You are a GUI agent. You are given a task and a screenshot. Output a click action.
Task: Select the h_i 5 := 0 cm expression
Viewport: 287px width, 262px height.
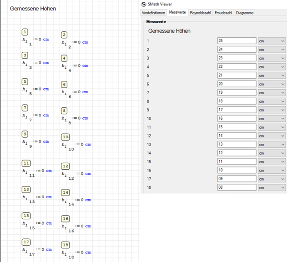pyautogui.click(x=35, y=90)
